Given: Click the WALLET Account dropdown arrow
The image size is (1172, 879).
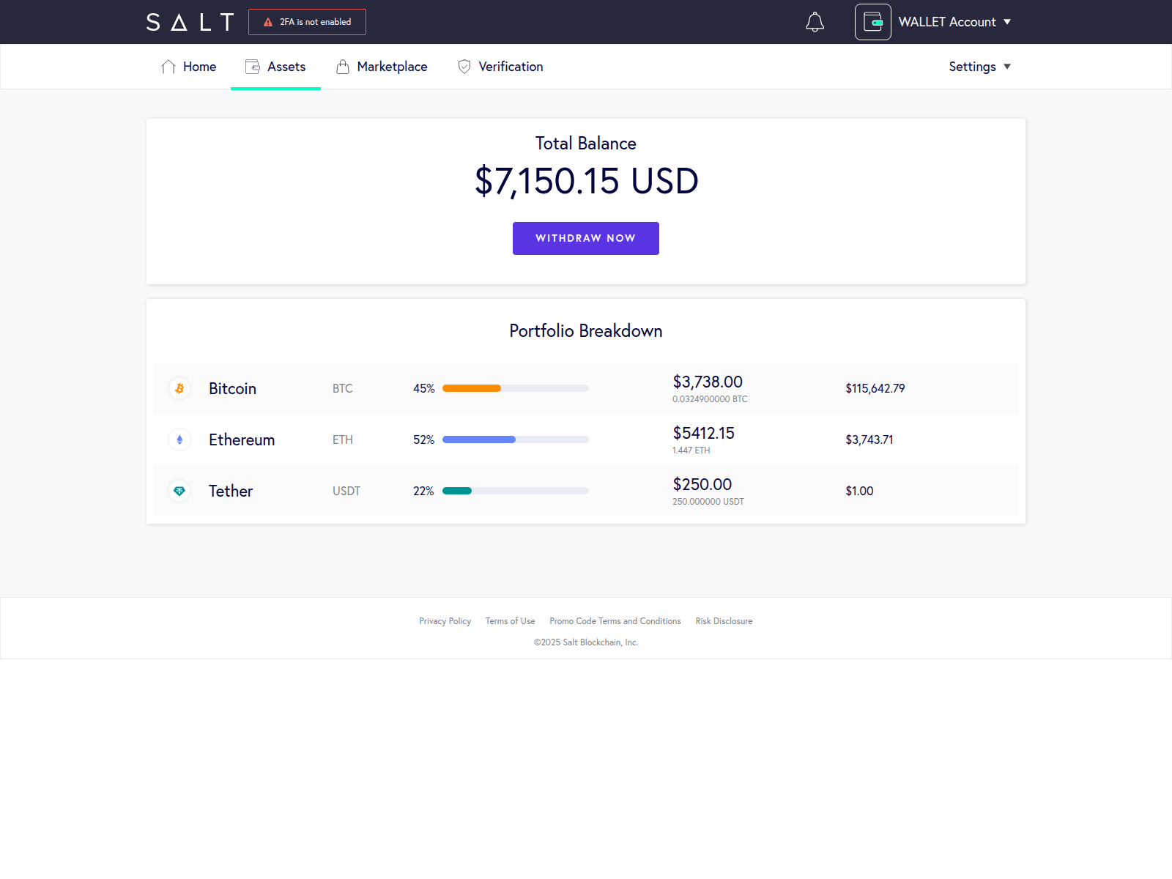Looking at the screenshot, I should pyautogui.click(x=1007, y=22).
